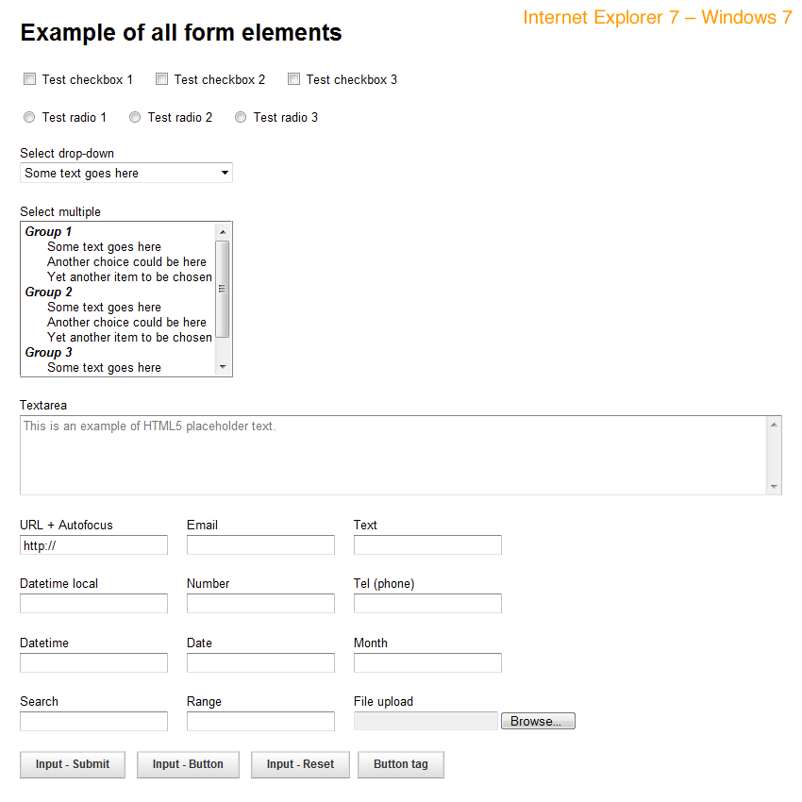
Task: Enable Test checkbox 2
Action: pyautogui.click(x=161, y=79)
